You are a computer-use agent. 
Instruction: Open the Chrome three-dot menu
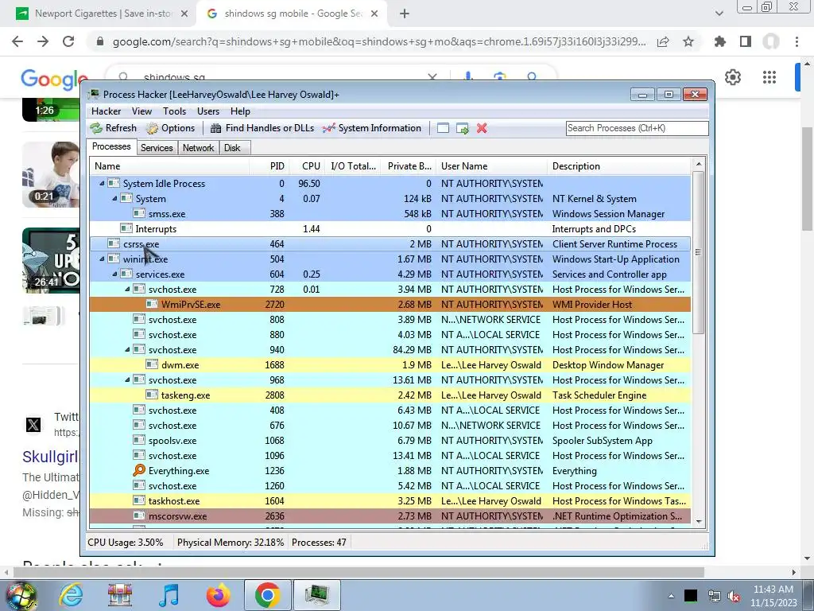[797, 41]
